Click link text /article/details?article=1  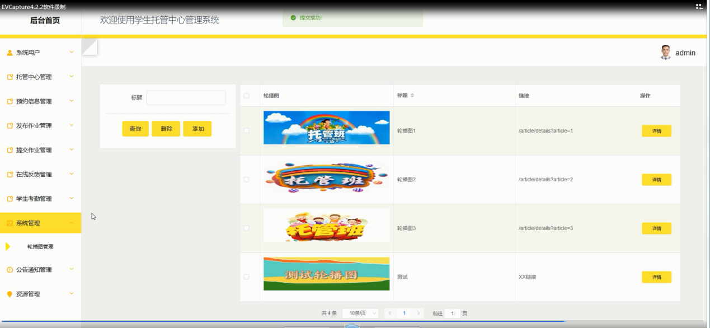(x=546, y=131)
